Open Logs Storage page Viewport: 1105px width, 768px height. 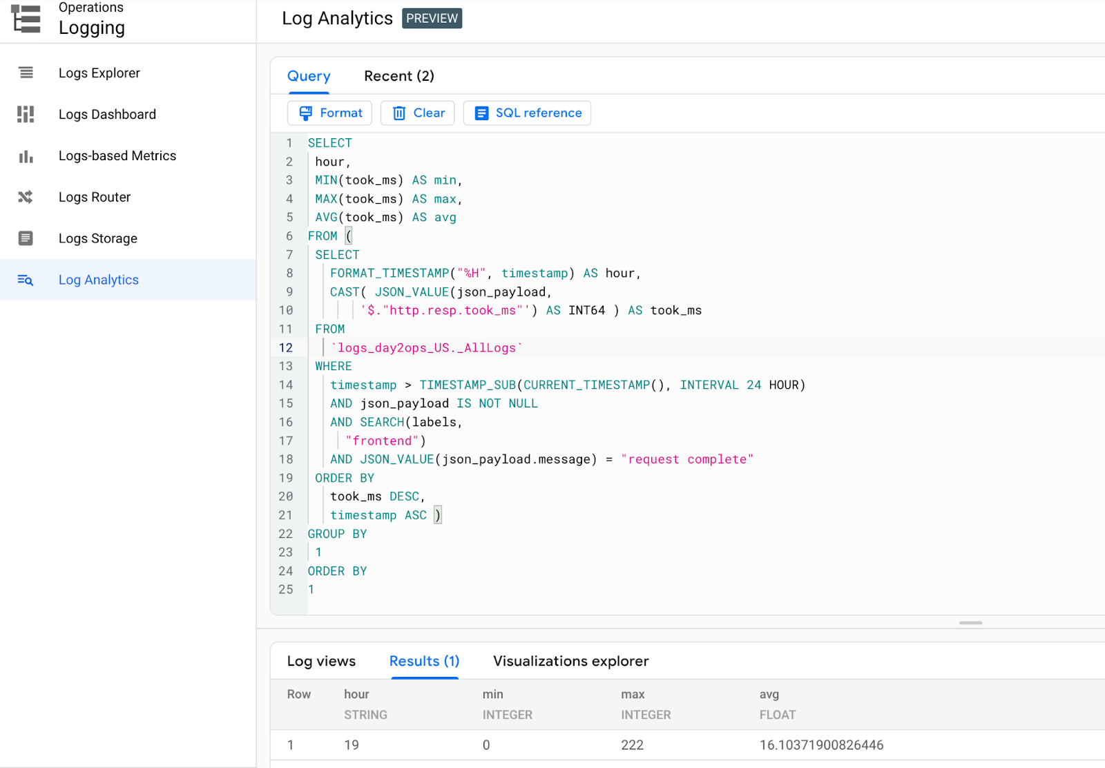coord(128,238)
